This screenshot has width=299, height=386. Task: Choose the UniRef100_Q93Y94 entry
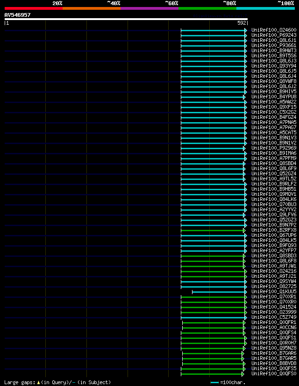274,66
